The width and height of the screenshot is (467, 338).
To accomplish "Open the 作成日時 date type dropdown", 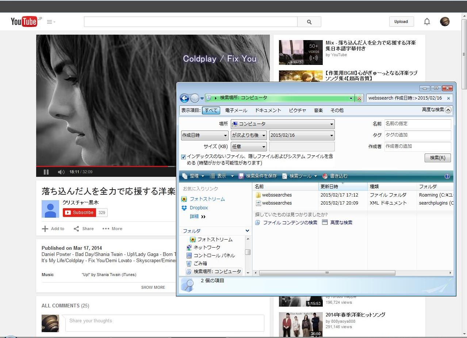I will pyautogui.click(x=205, y=135).
